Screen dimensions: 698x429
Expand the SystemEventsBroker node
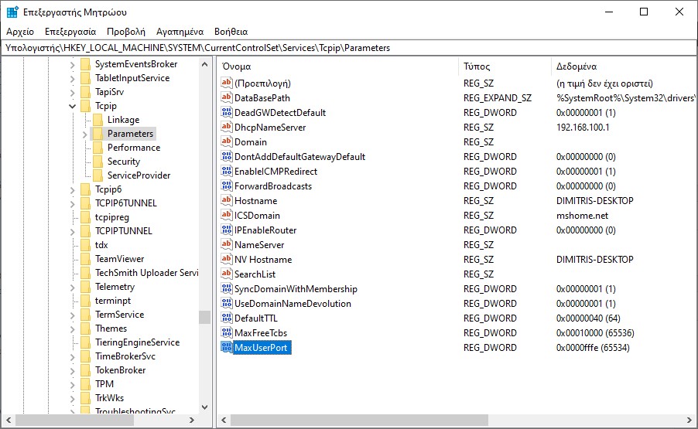point(72,65)
